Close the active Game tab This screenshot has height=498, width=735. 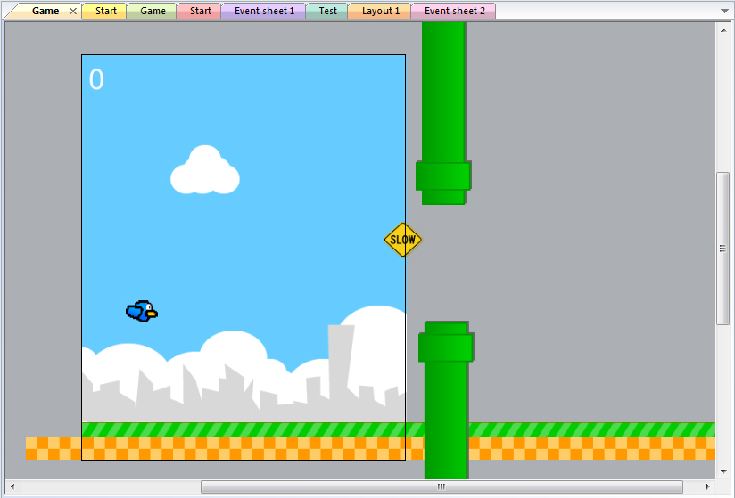tap(73, 12)
